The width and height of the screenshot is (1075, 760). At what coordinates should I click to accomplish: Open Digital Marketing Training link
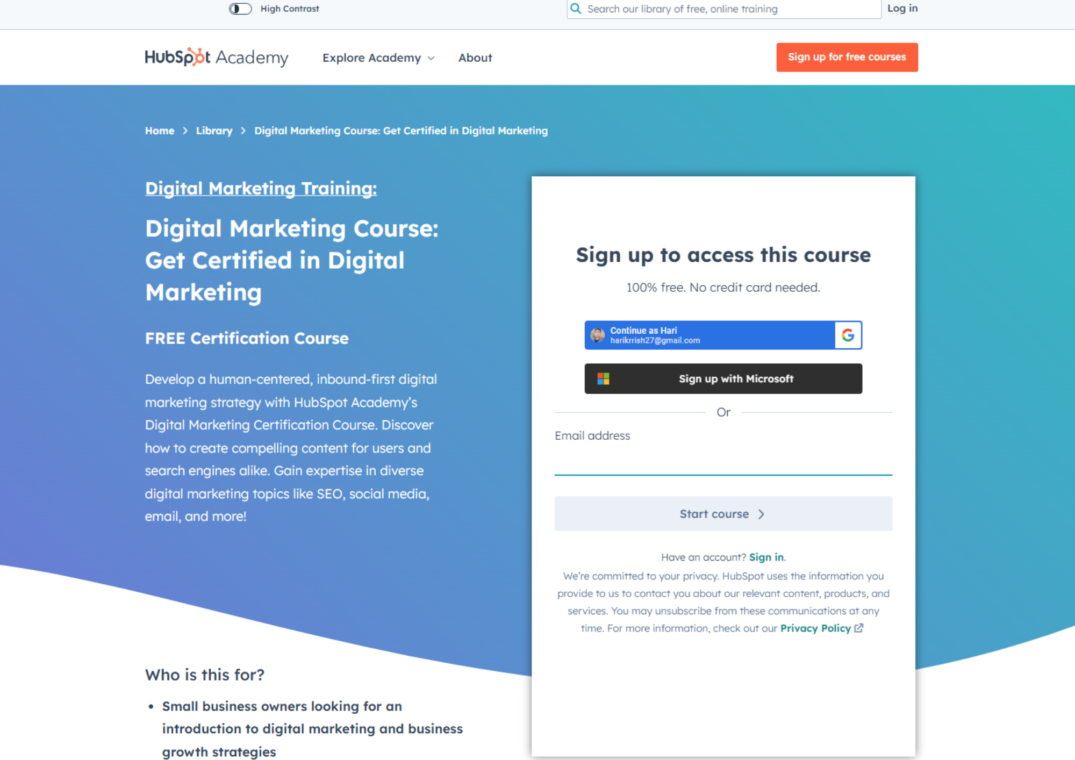point(261,188)
